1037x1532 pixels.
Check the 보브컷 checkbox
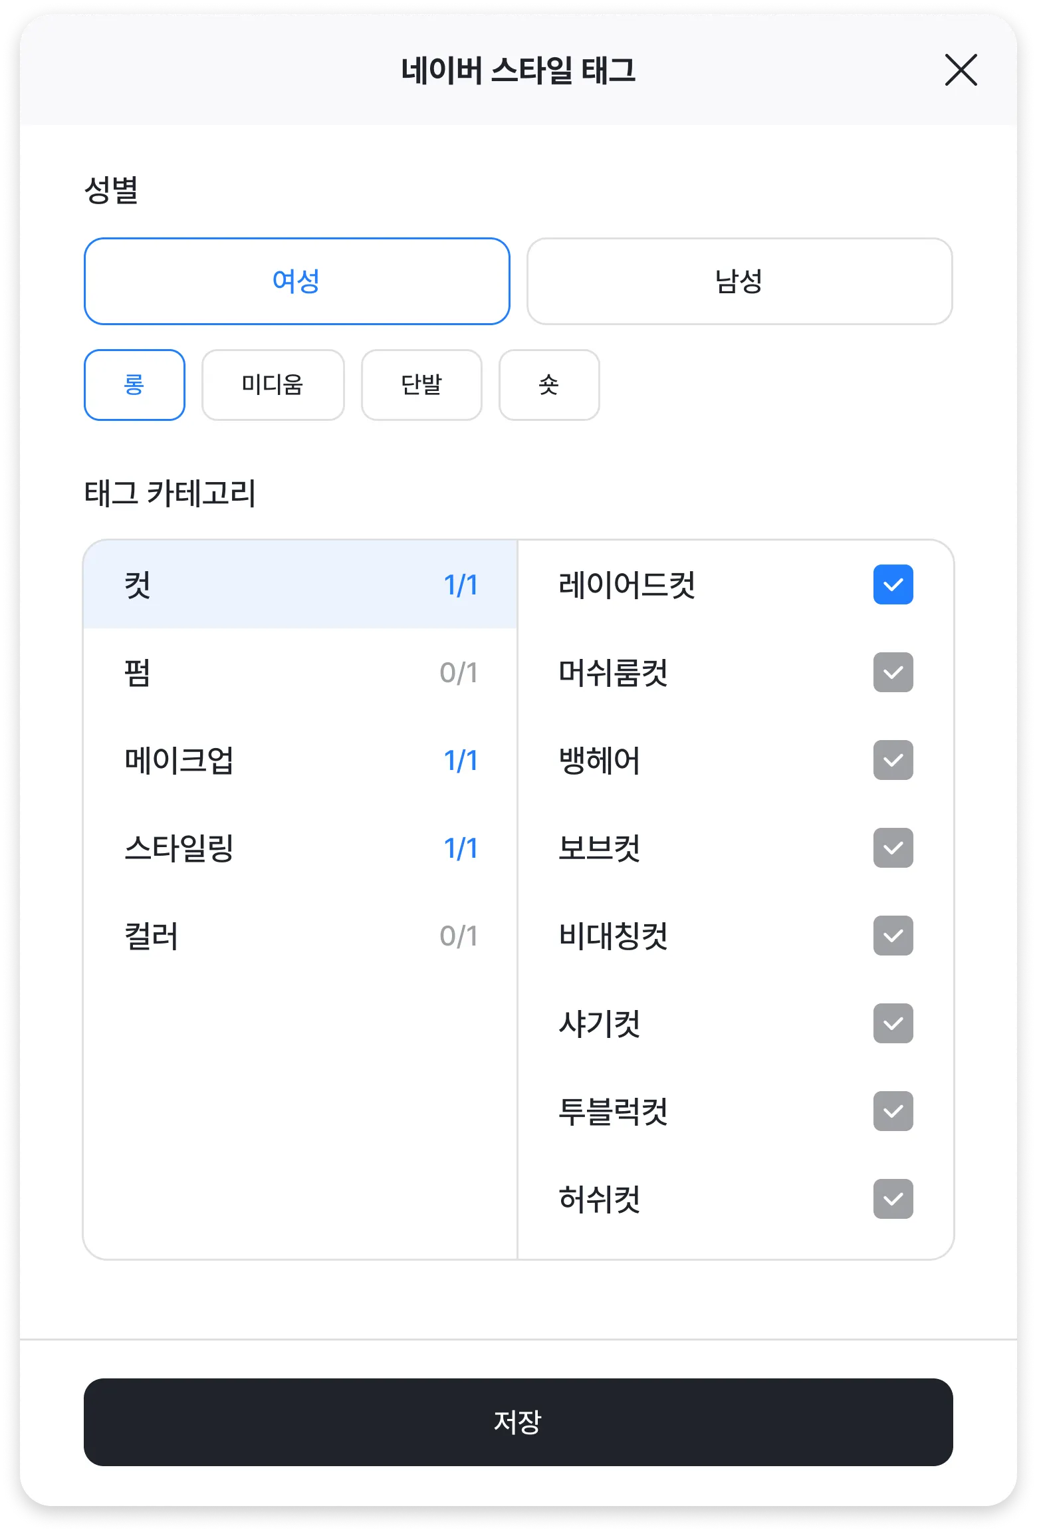click(893, 848)
